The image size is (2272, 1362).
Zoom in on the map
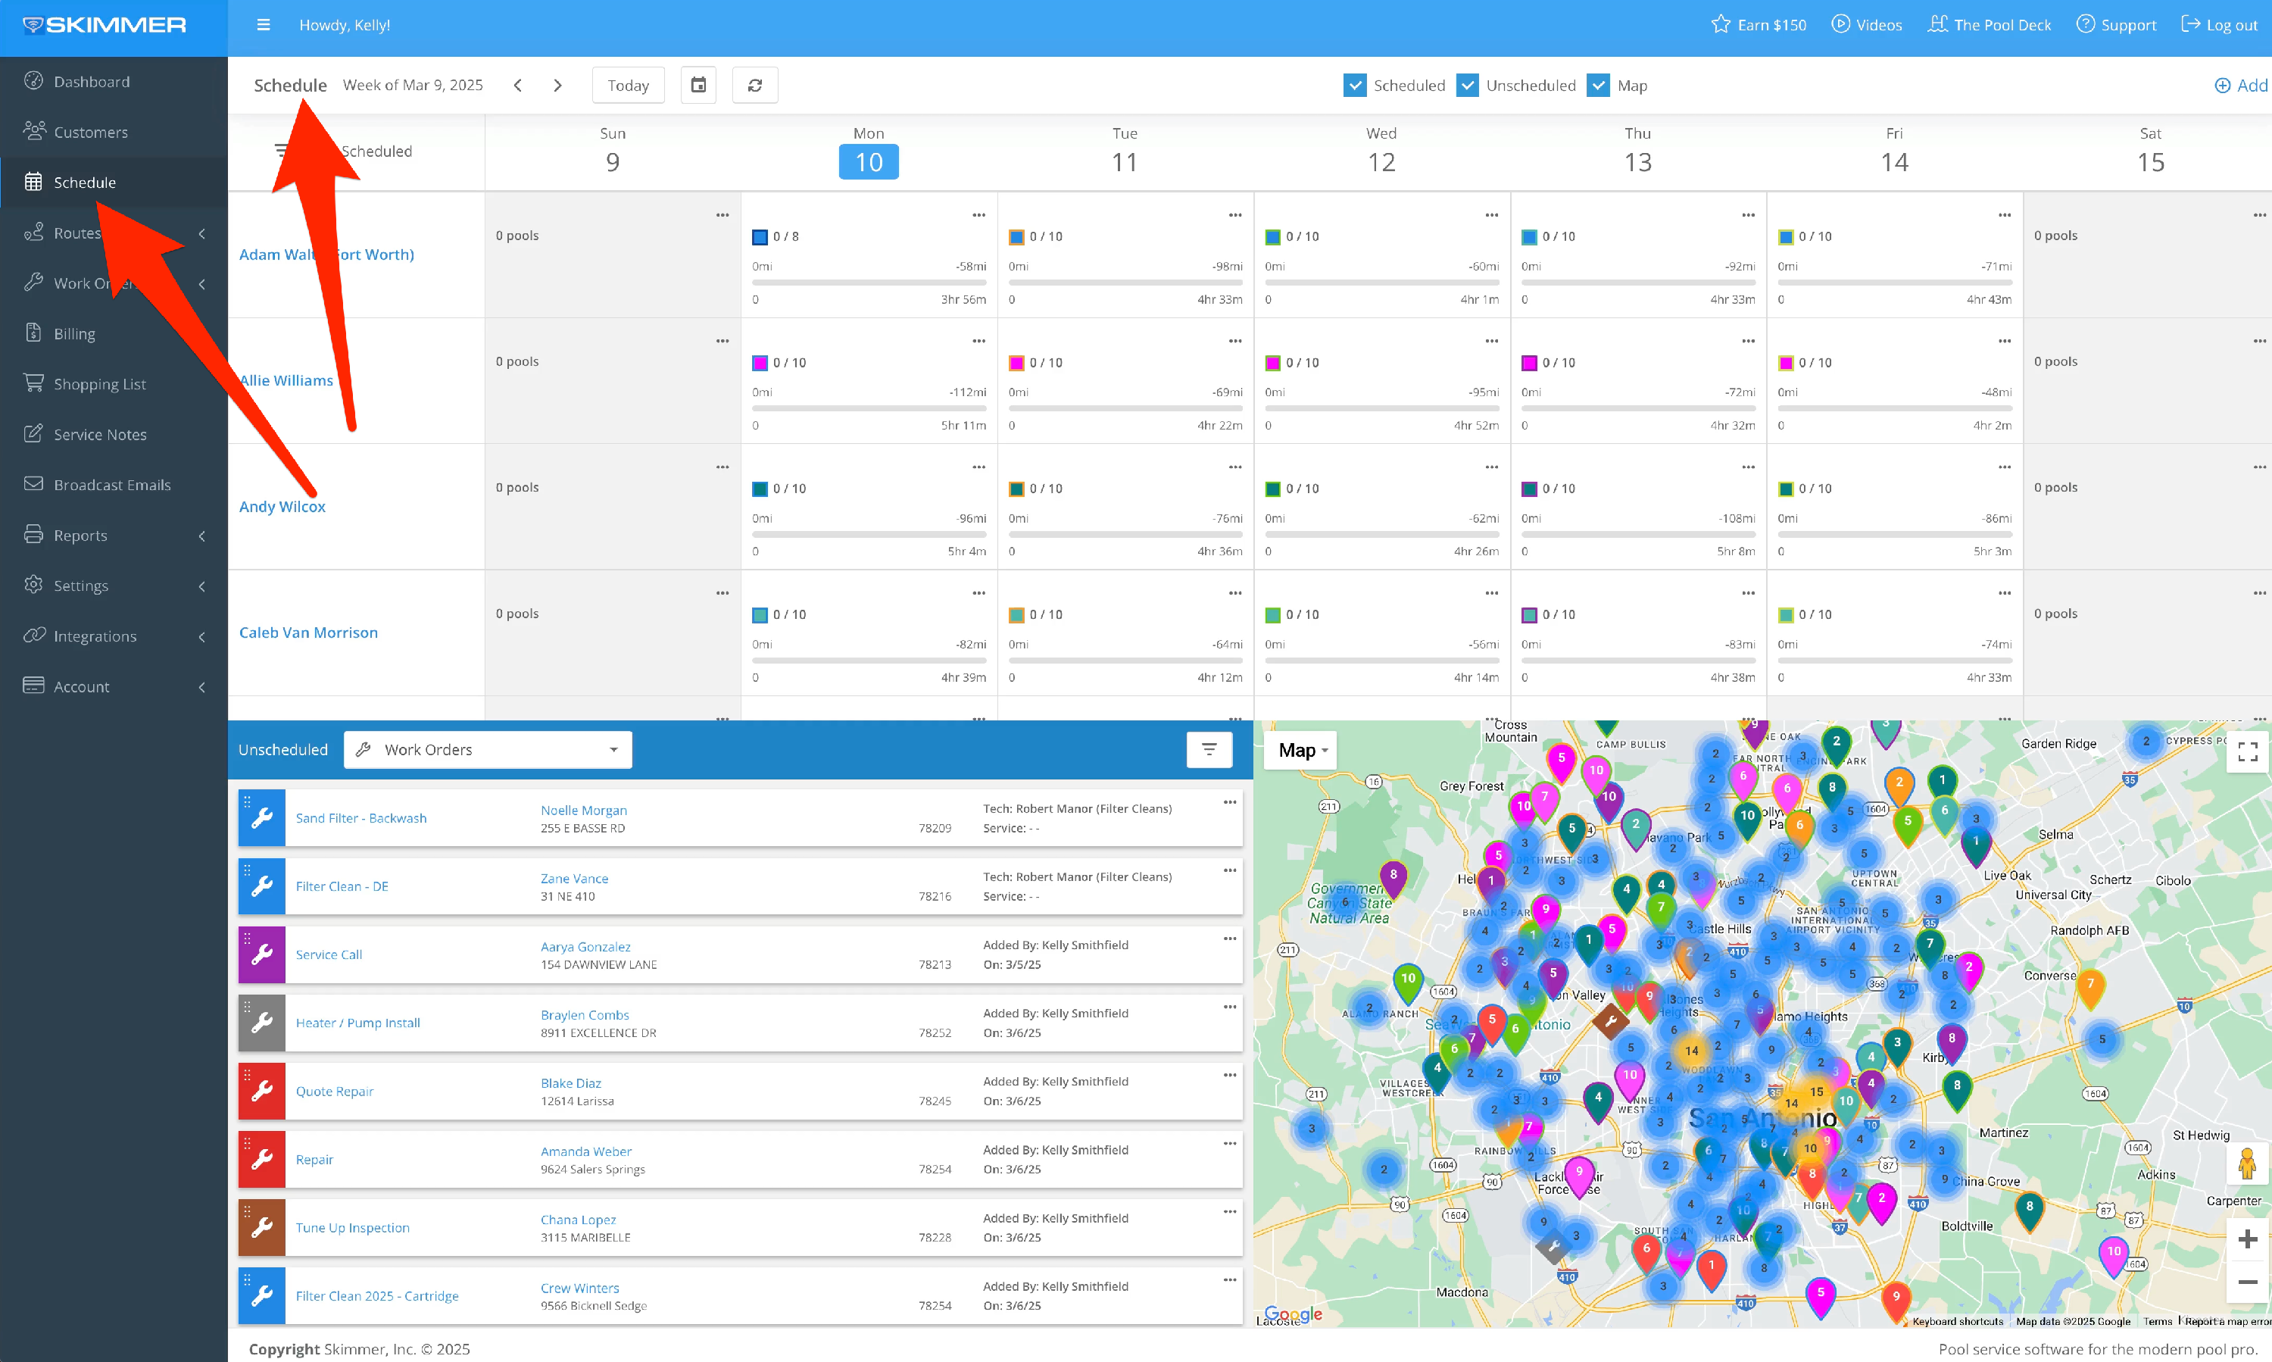tap(2247, 1239)
